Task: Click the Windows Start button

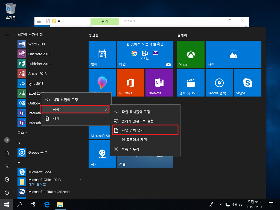Action: (7, 205)
